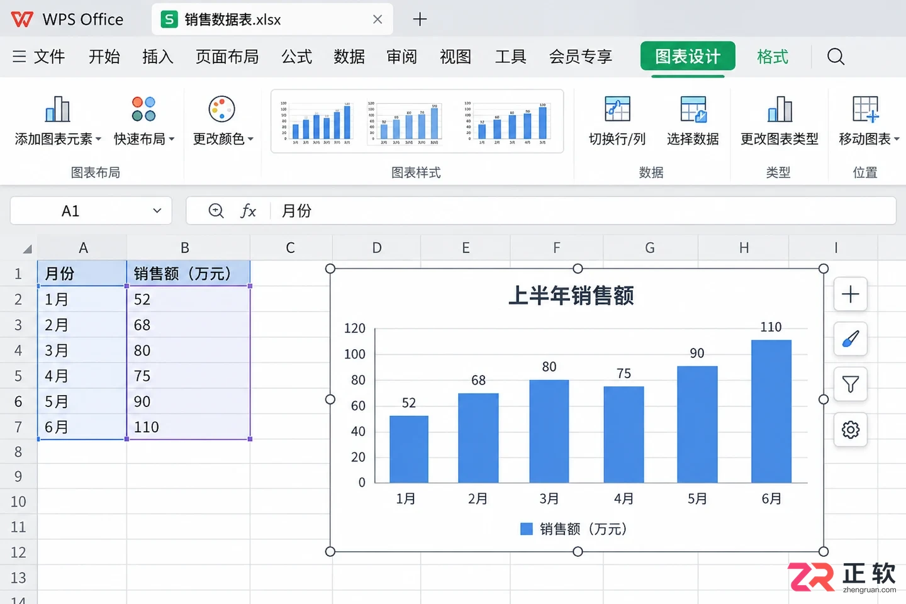Click the zoom magnifier icon in formula bar

[216, 211]
